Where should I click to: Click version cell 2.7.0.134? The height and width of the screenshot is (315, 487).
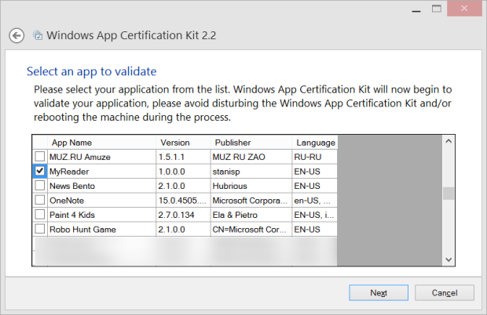183,215
